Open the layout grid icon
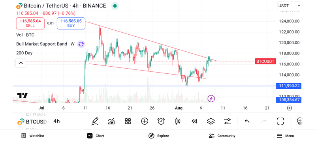316x142 pixels. [128, 121]
